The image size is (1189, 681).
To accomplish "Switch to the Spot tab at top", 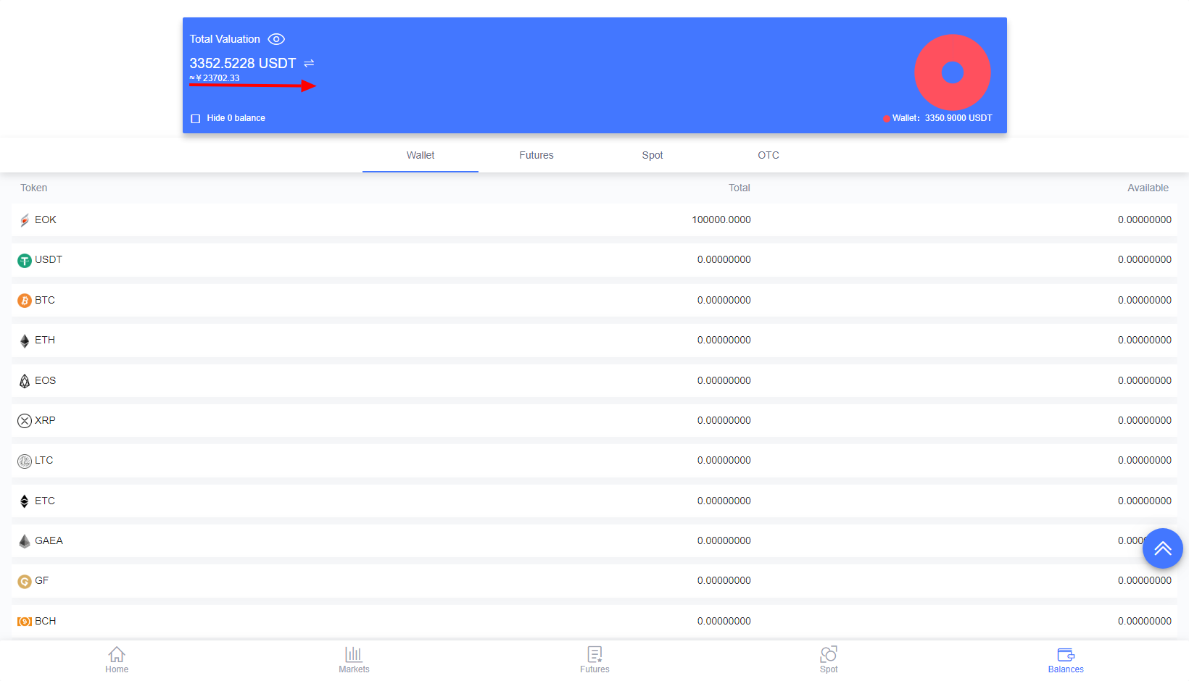I will pyautogui.click(x=652, y=155).
